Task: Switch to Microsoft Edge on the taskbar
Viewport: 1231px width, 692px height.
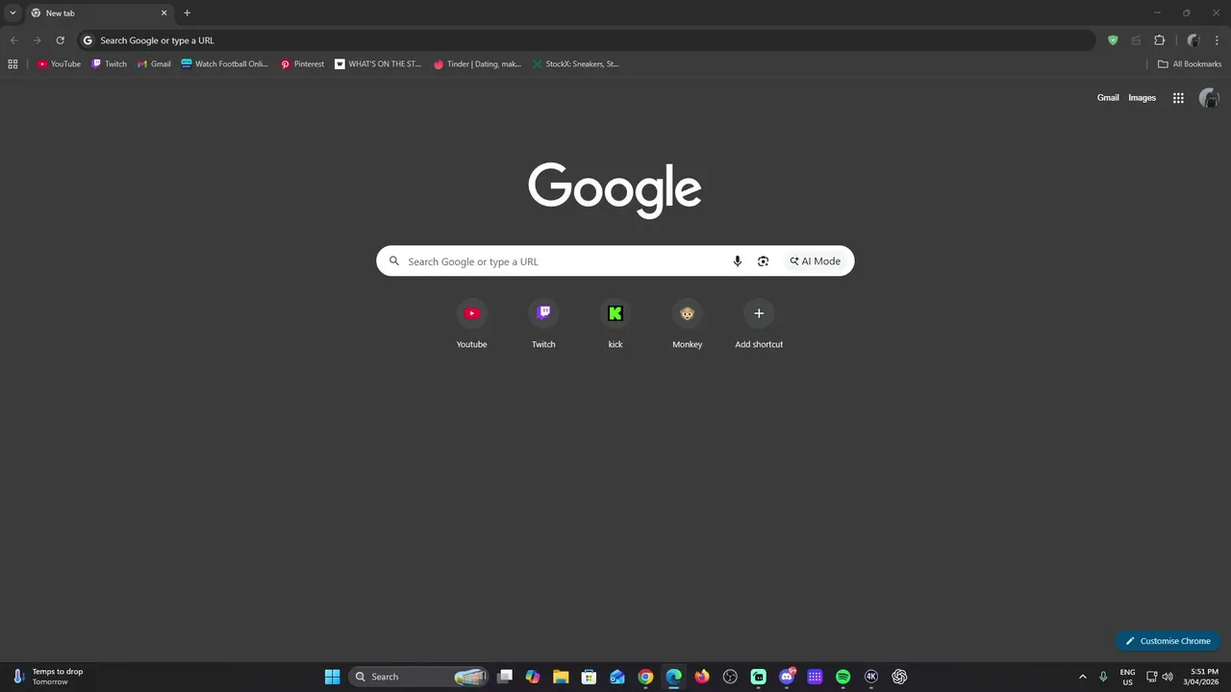Action: [673, 677]
